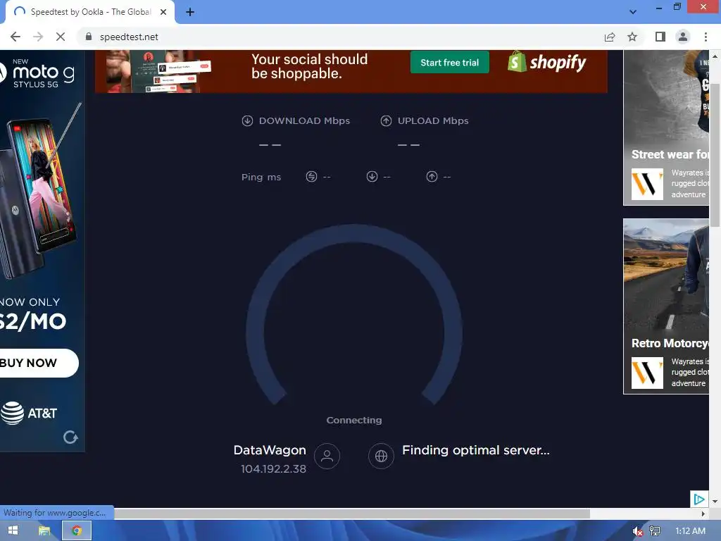Click the upload ping icon
Image resolution: width=721 pixels, height=541 pixels.
pyautogui.click(x=432, y=177)
